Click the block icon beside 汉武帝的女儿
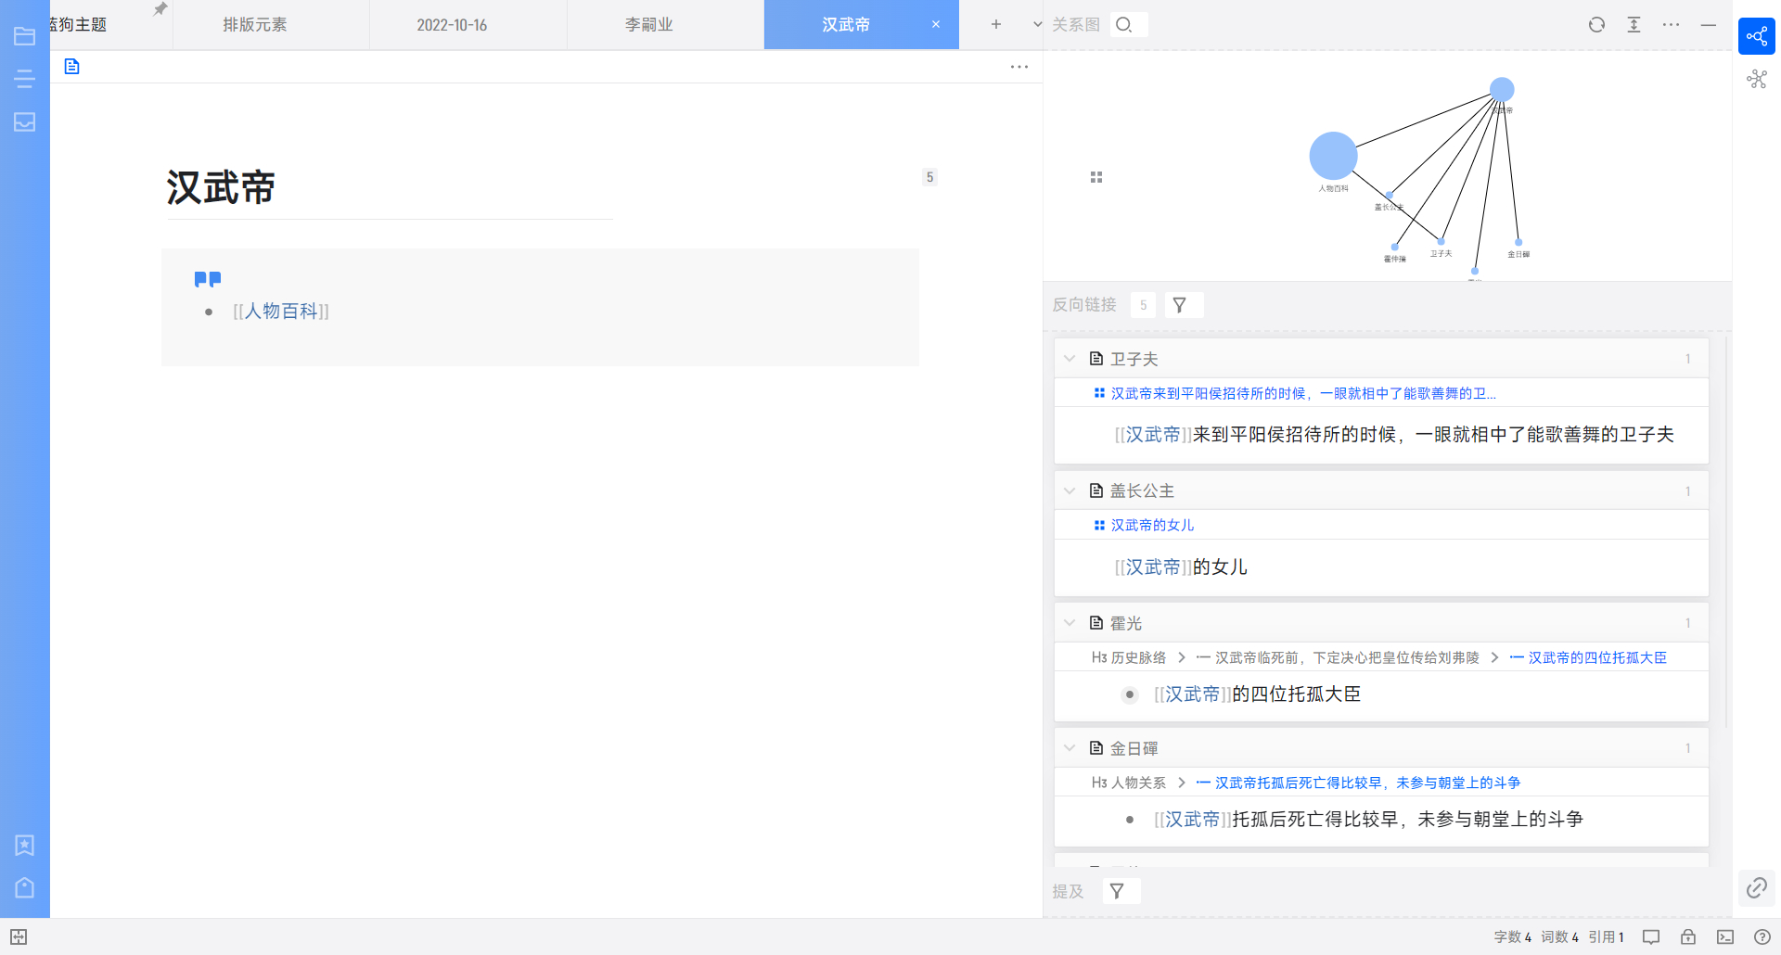 [x=1099, y=525]
